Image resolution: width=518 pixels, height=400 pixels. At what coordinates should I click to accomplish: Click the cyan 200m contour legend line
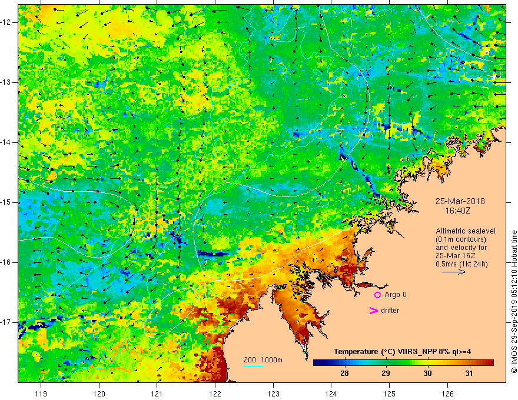click(x=253, y=366)
